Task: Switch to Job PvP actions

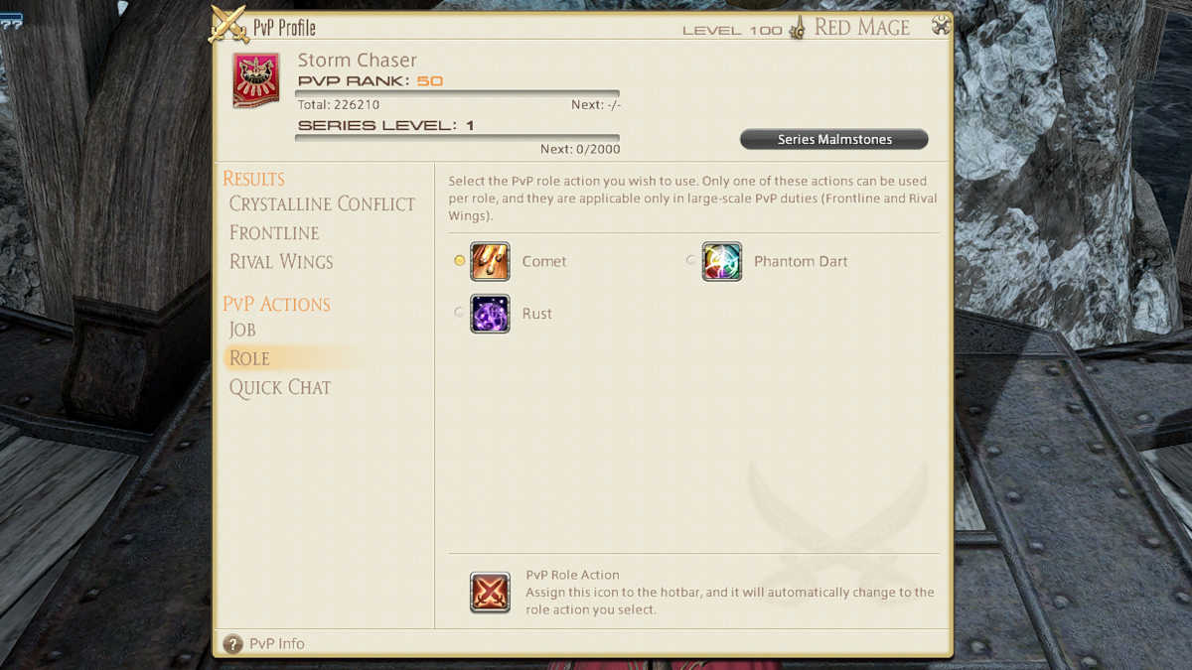Action: click(x=242, y=330)
